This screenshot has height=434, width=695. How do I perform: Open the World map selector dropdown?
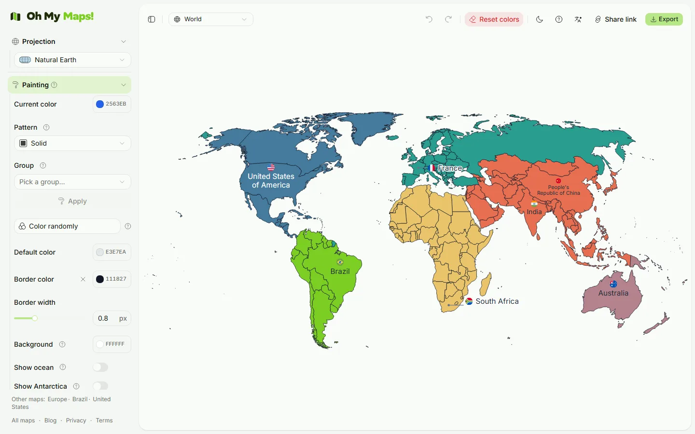click(x=211, y=19)
